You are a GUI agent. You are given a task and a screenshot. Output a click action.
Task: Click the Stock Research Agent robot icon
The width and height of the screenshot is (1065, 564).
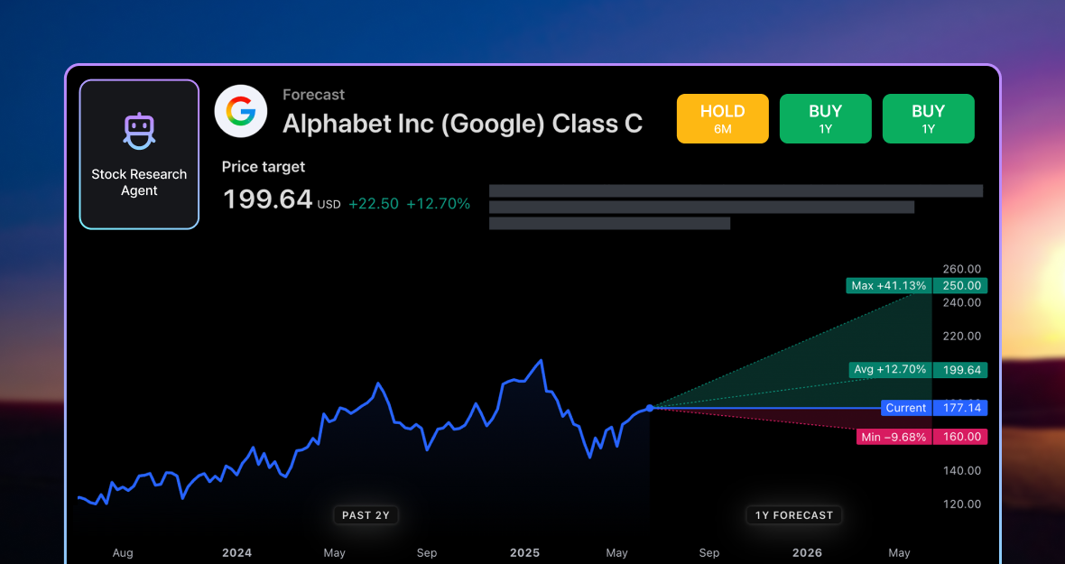[139, 132]
